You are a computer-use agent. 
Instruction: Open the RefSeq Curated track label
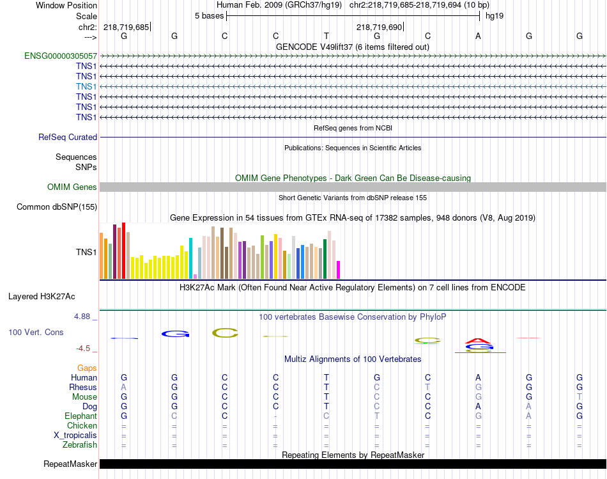pos(67,137)
